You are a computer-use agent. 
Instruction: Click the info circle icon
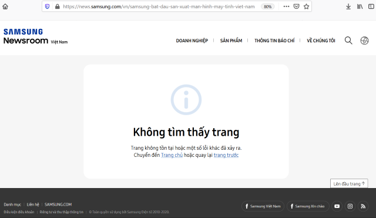186,99
